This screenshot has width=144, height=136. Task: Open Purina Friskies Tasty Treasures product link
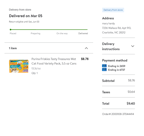54,61
